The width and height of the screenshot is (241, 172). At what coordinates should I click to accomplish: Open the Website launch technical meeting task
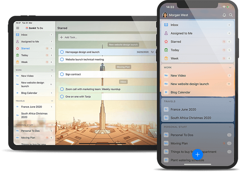point(85,59)
